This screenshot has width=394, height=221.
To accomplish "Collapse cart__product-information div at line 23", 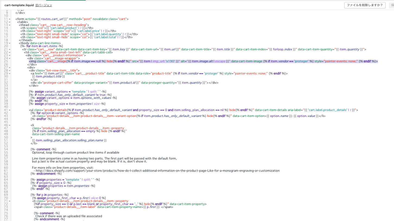I will (x=9, y=56).
